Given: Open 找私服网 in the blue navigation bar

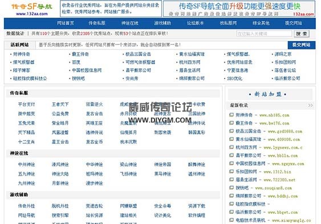Looking at the screenshot, I should click(228, 23).
